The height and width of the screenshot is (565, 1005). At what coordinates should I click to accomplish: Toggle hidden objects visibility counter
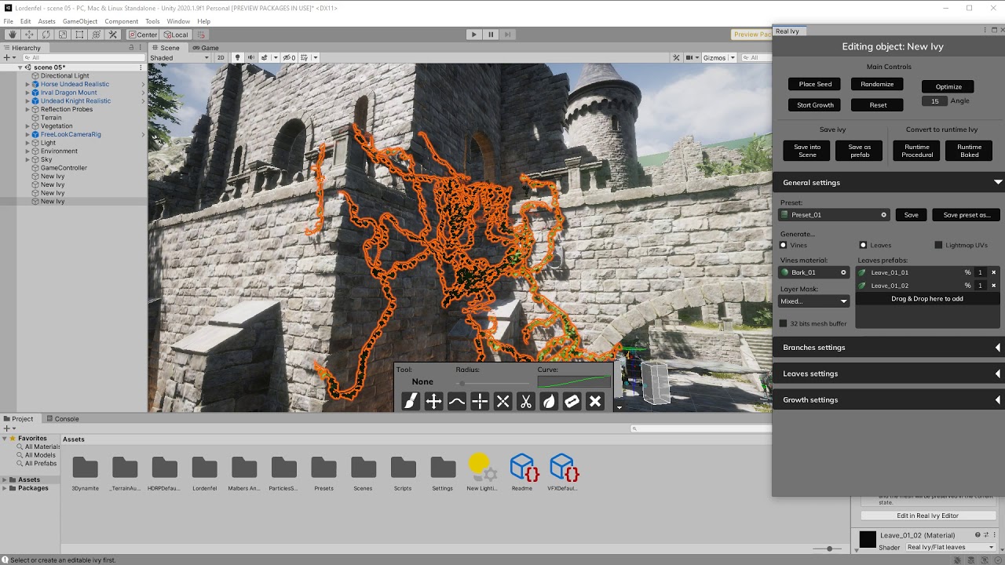coord(289,57)
